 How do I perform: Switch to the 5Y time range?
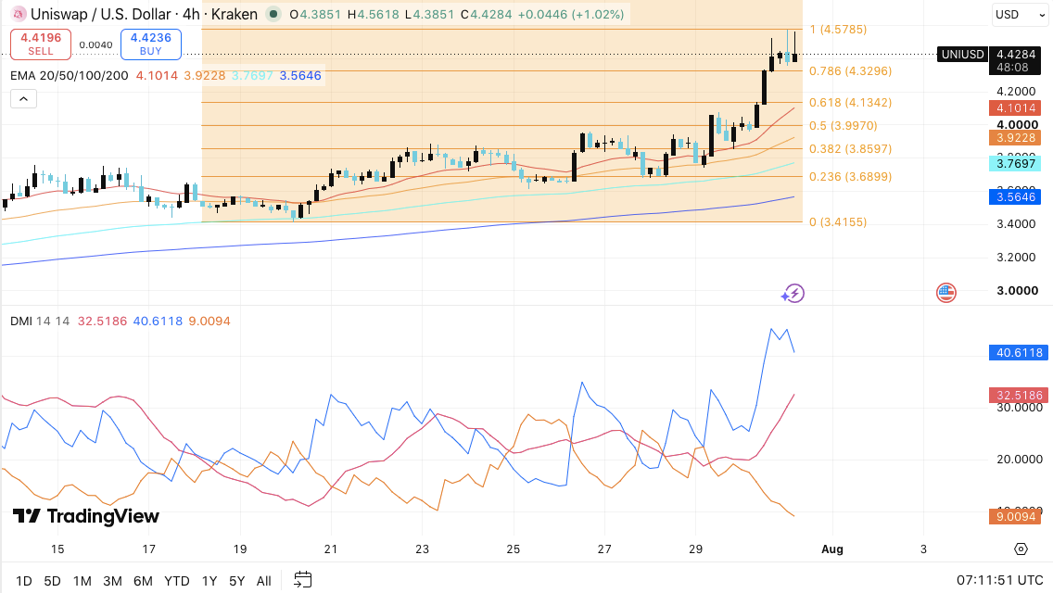point(237,581)
